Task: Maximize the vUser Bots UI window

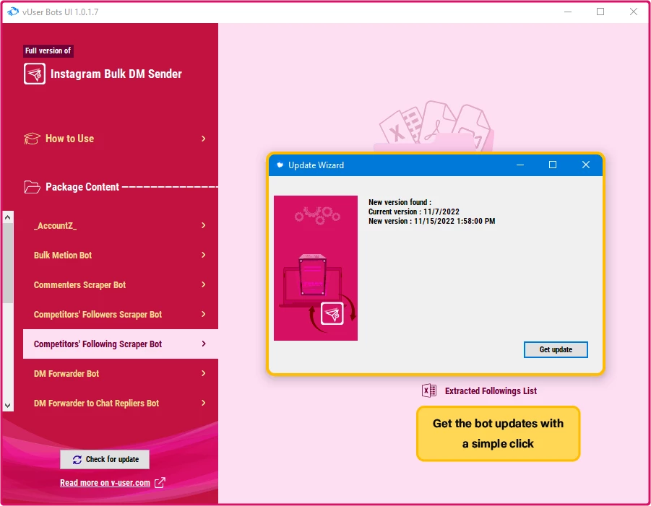Action: (600, 12)
